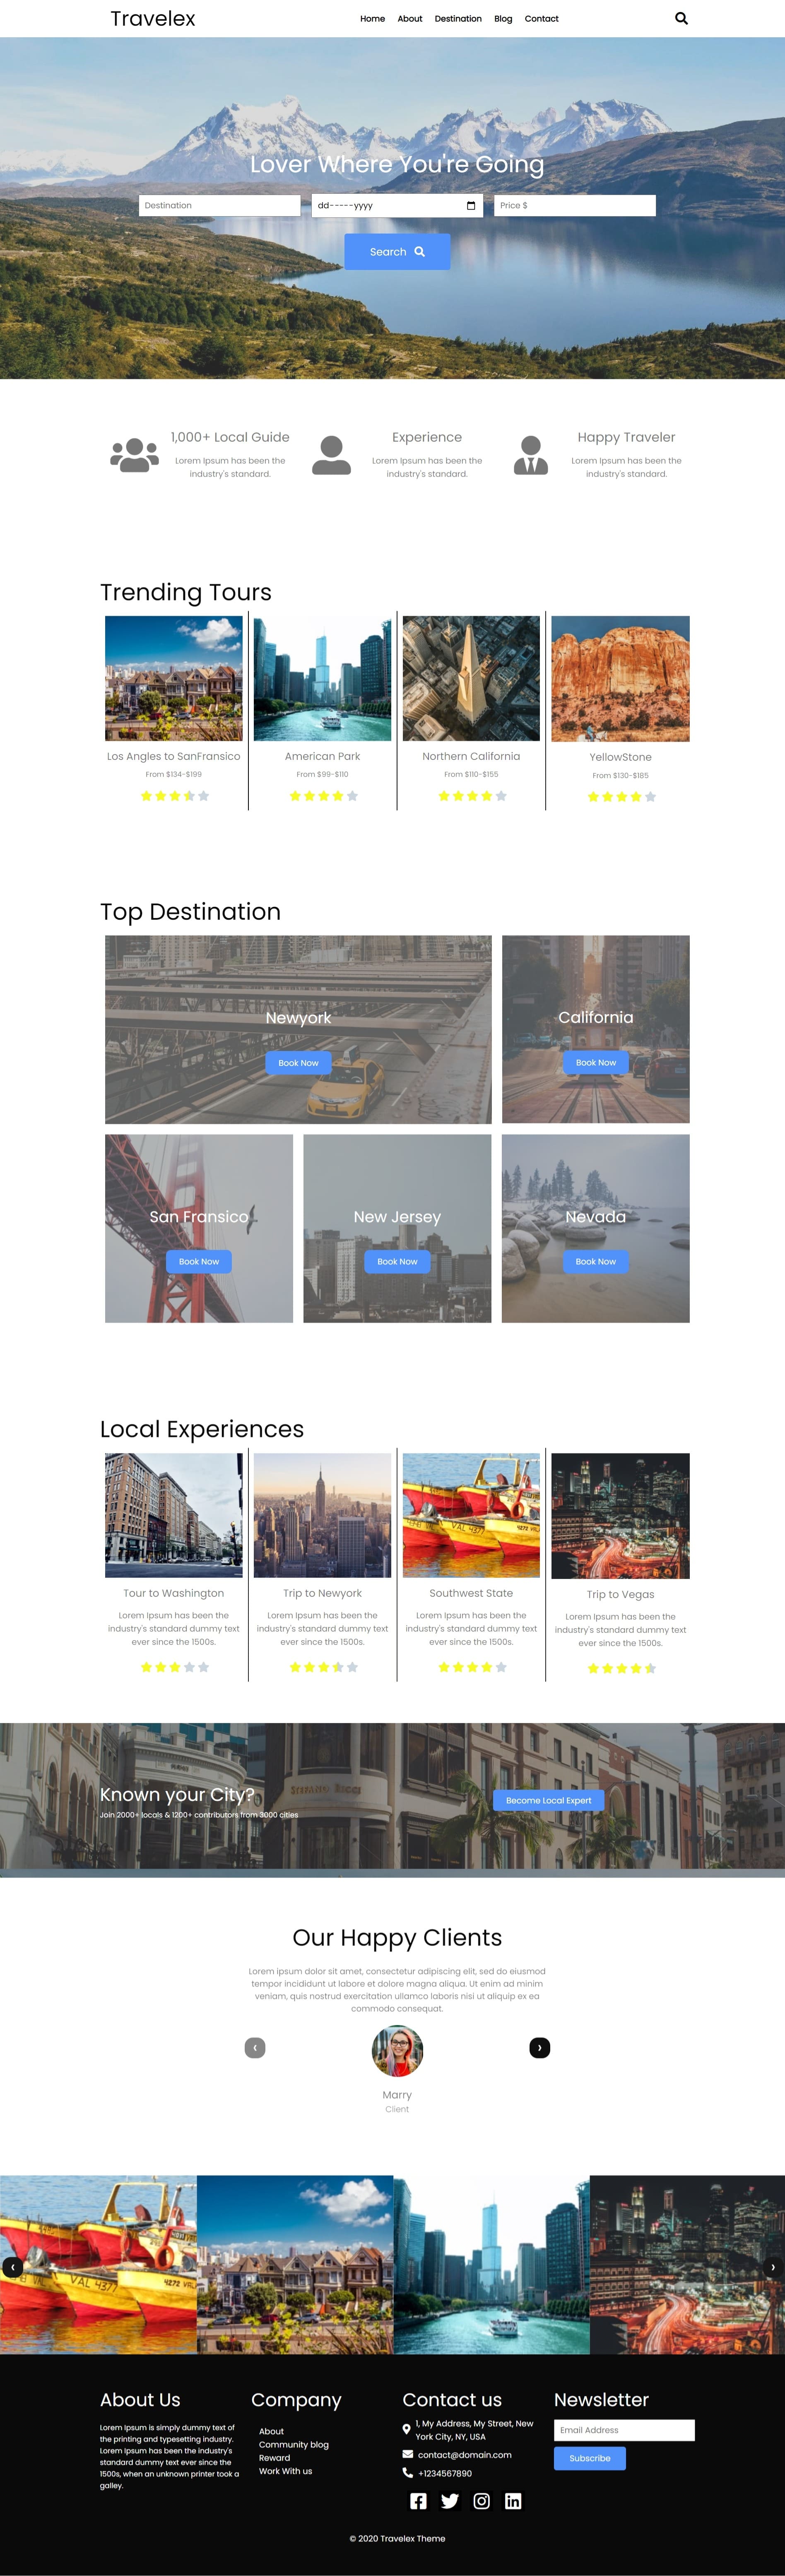This screenshot has height=2576, width=785.
Task: Open the Blog menu item
Action: [x=503, y=19]
